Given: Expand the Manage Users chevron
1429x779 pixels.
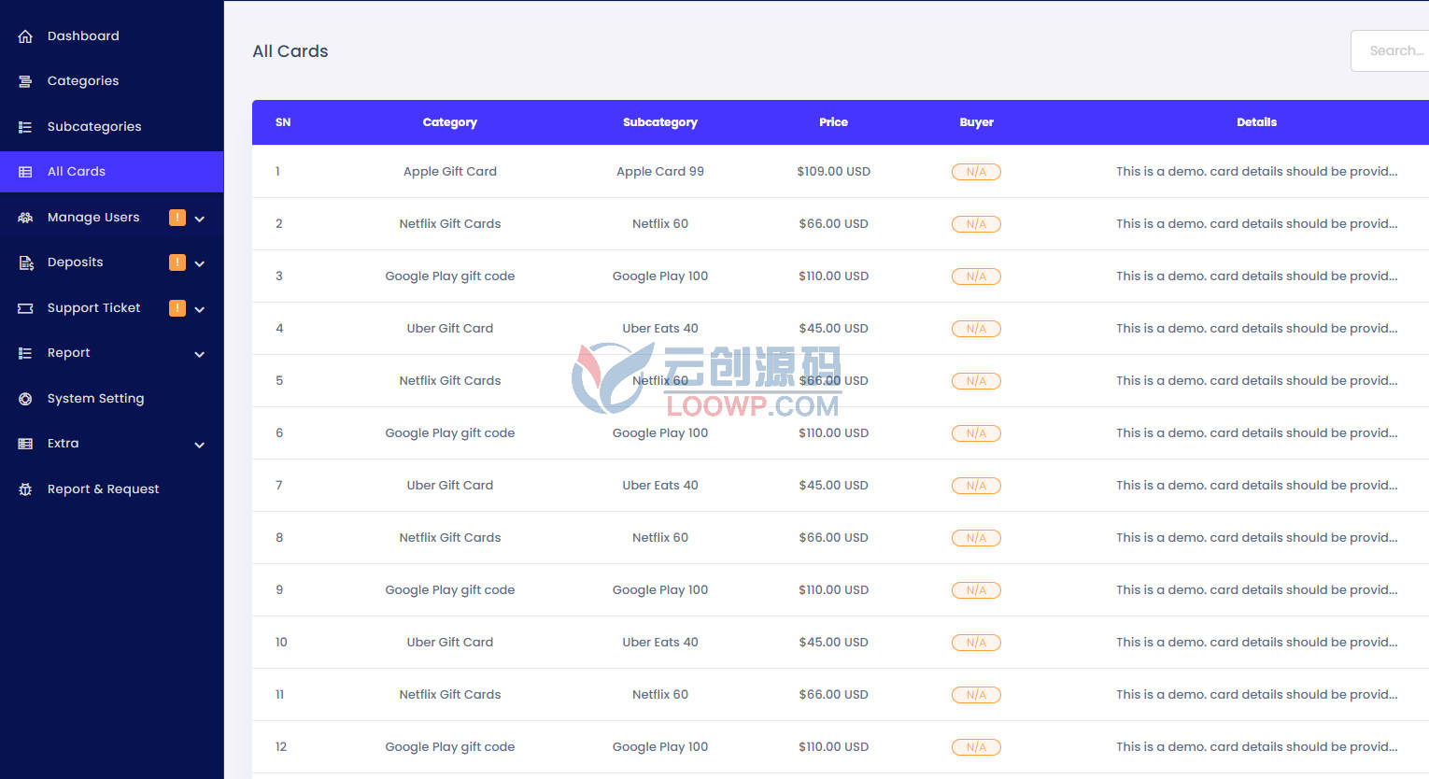Looking at the screenshot, I should (199, 219).
